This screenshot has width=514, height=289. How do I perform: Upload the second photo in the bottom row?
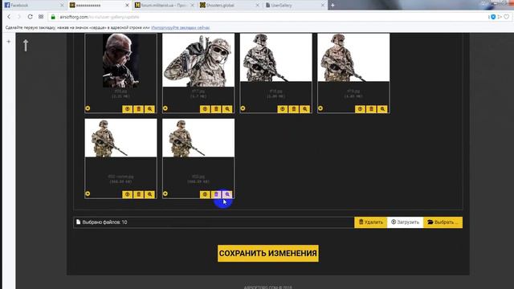205,194
